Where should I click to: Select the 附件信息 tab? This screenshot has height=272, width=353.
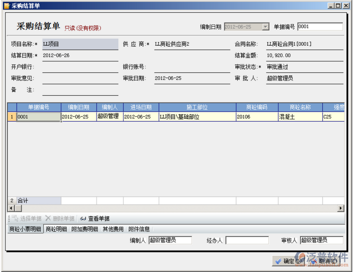coord(139,229)
